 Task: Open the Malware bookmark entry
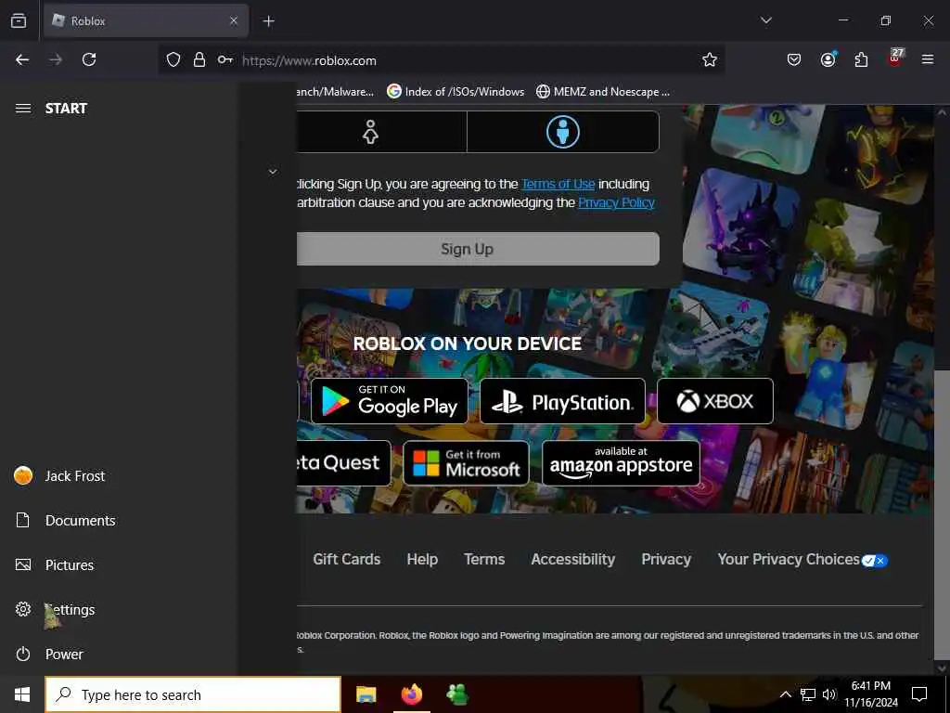[335, 92]
